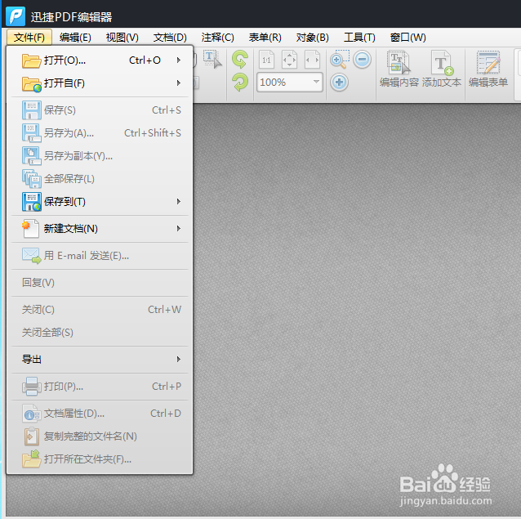
Task: Select the Edit Form (编辑表单) tool
Action: [488, 69]
